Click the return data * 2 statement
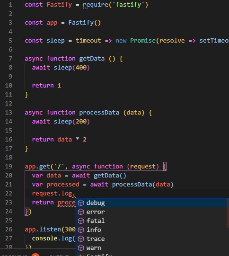Viewport: 229px width, 256px height. coord(59,140)
